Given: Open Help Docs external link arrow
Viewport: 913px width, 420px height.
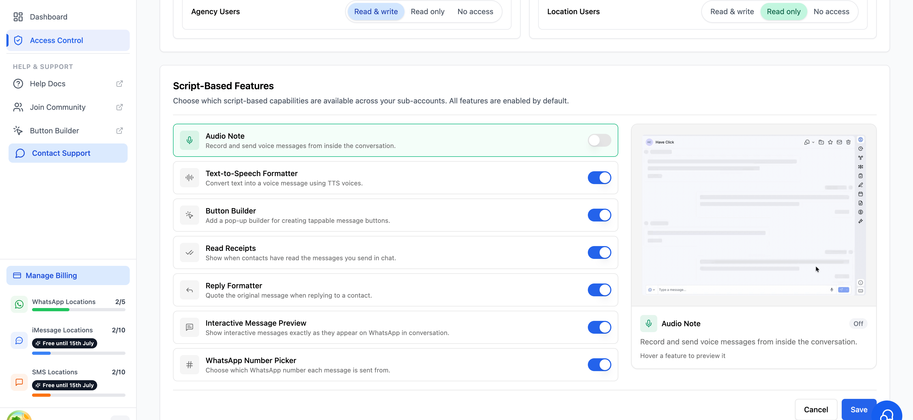Looking at the screenshot, I should coord(119,84).
